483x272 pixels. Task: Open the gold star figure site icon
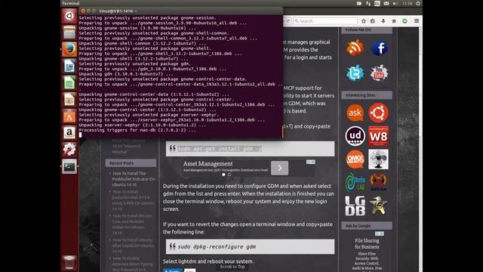[378, 206]
